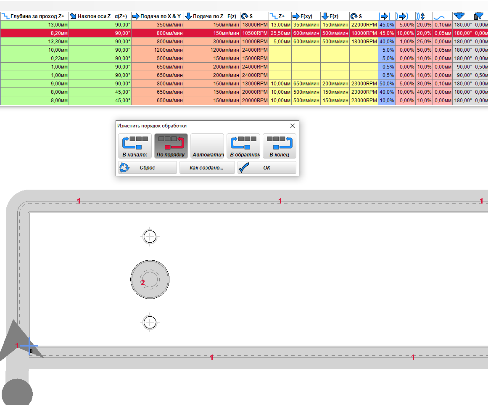The height and width of the screenshot is (405, 488).
Task: Click the last tool-icon column header
Action: tap(480, 16)
